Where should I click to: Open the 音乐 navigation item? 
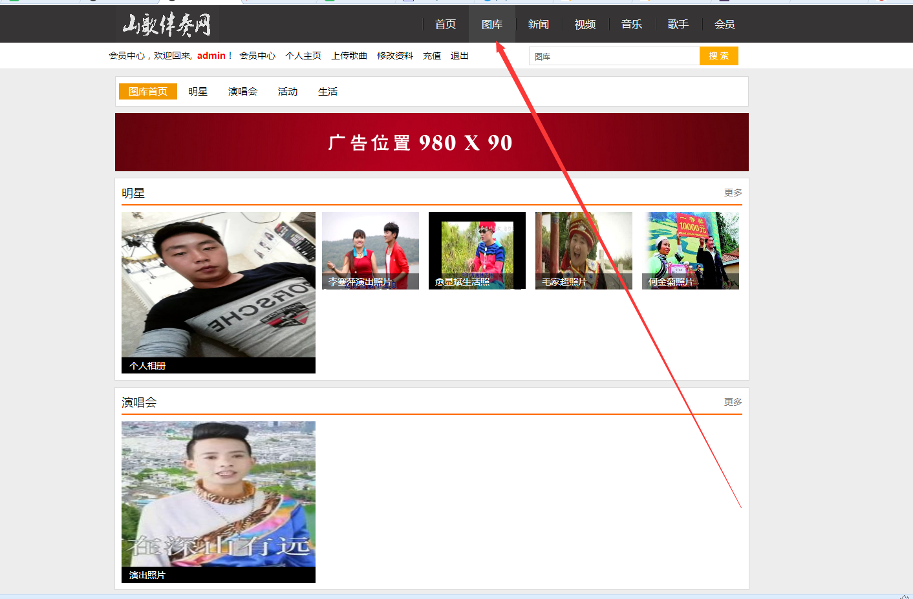tap(631, 25)
